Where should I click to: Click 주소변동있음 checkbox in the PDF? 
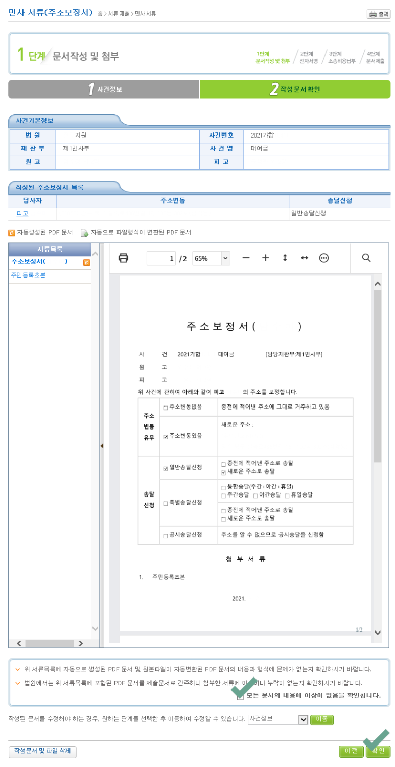click(165, 437)
